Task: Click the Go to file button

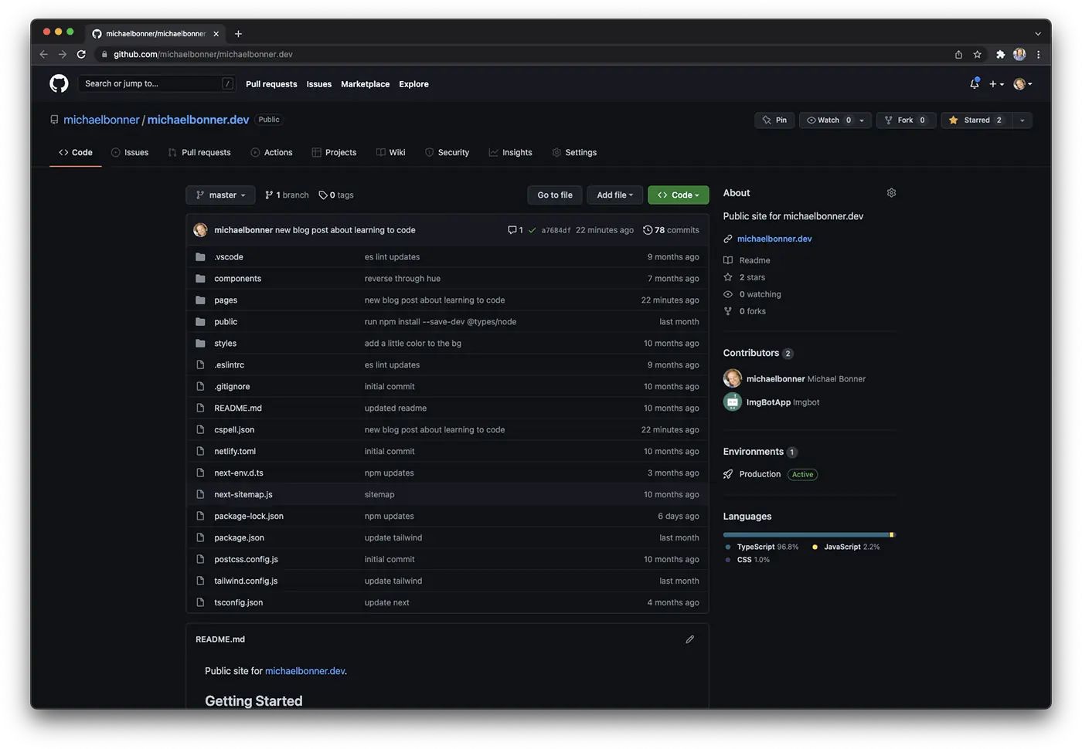Action: (554, 195)
